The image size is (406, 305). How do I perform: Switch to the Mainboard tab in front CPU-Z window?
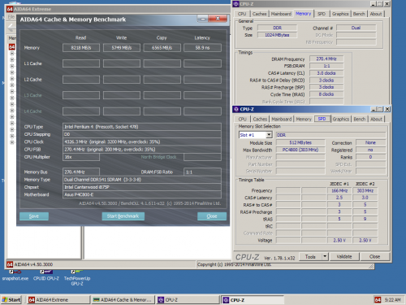pyautogui.click(x=282, y=119)
